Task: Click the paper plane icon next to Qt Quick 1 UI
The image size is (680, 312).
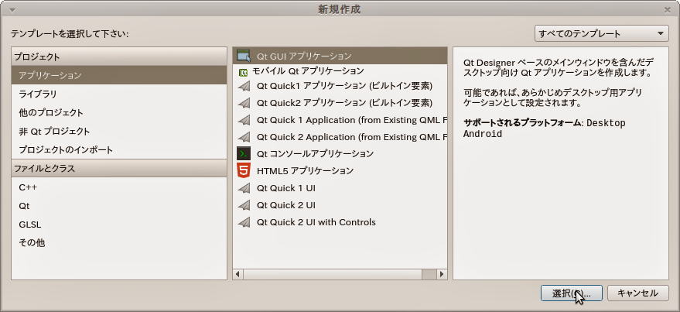Action: (x=244, y=188)
